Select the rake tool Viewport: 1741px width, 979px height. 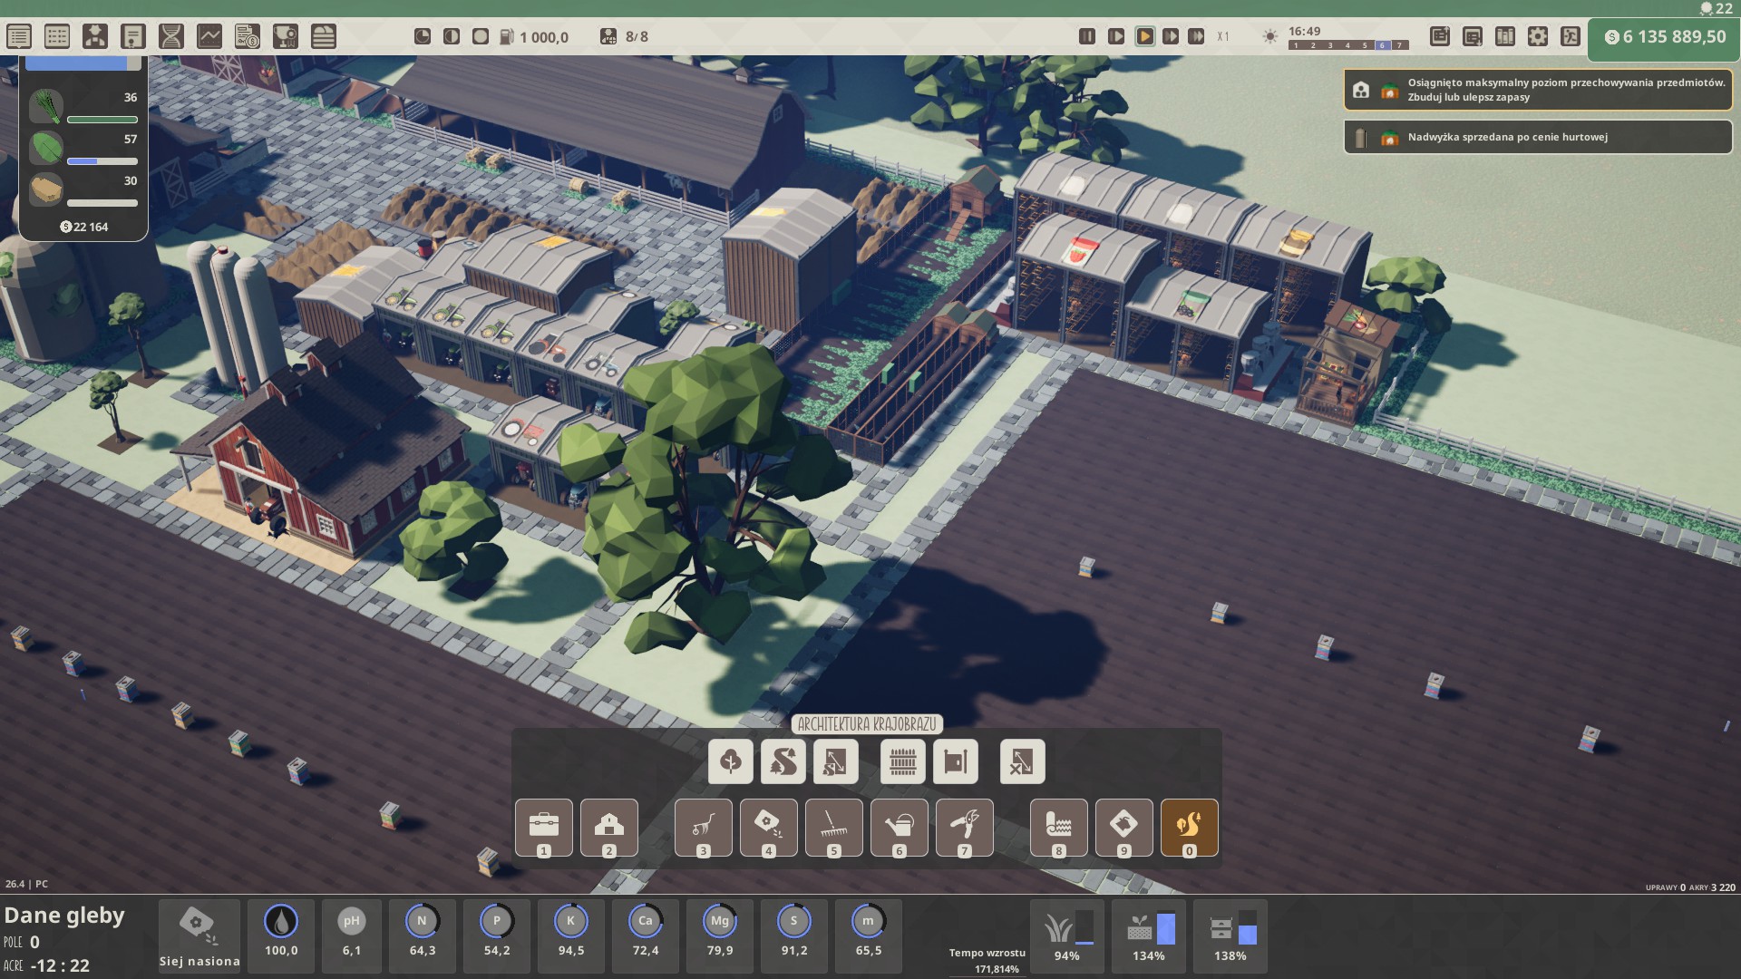[833, 827]
